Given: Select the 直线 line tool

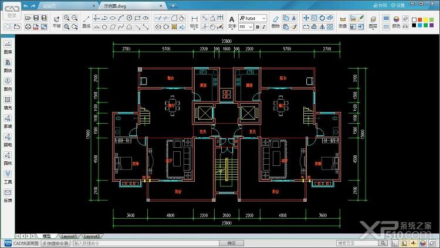Looking at the screenshot, I should [x=86, y=22].
